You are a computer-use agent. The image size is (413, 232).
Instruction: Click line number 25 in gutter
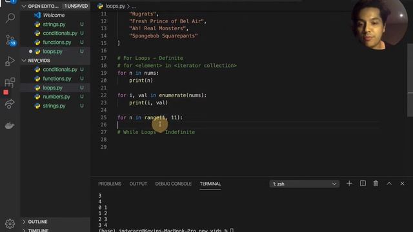(x=103, y=117)
